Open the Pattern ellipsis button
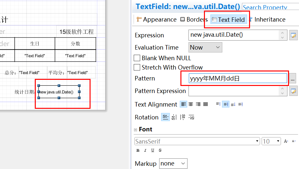The height and width of the screenshot is (169, 299). [x=293, y=78]
